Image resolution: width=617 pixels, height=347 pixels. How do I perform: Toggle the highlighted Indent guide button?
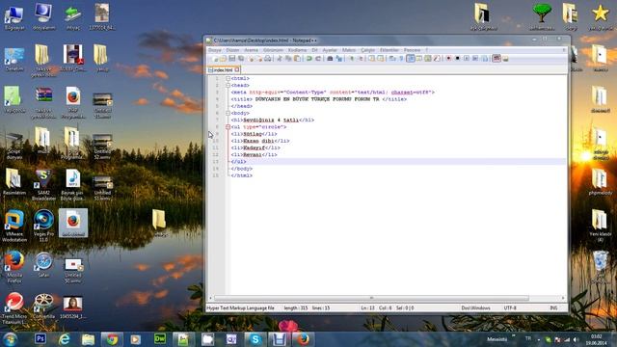[411, 59]
